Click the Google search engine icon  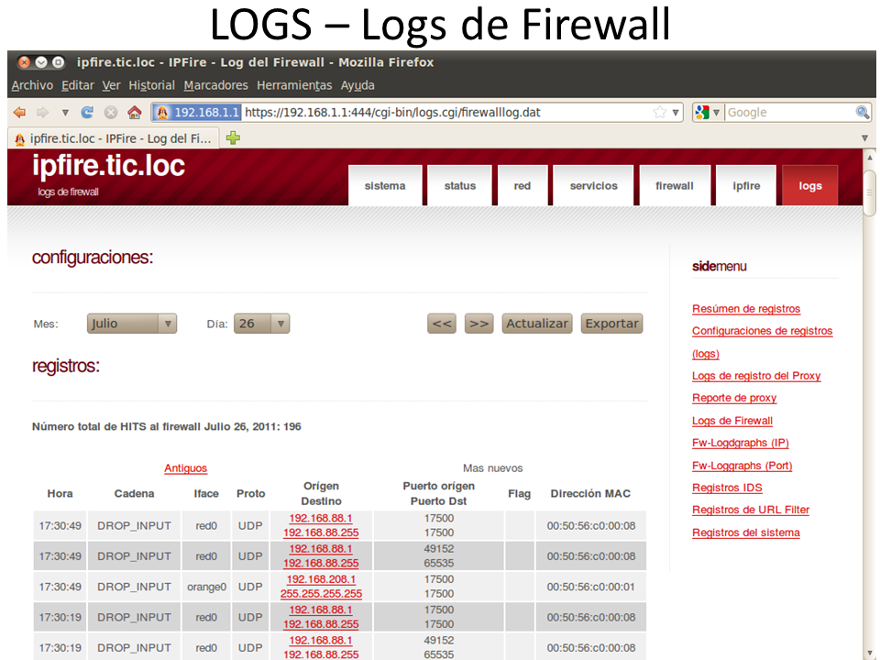(703, 113)
